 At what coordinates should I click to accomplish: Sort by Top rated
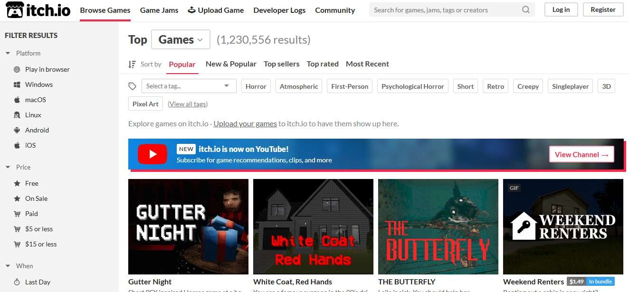[323, 64]
